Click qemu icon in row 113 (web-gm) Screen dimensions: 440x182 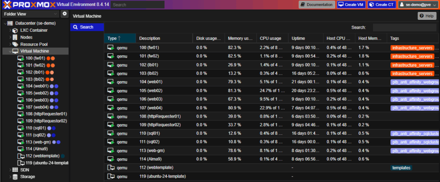(x=111, y=151)
